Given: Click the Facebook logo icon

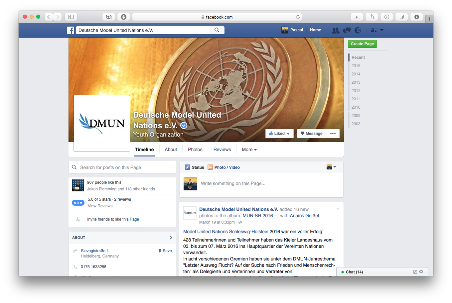Looking at the screenshot, I should tap(71, 30).
